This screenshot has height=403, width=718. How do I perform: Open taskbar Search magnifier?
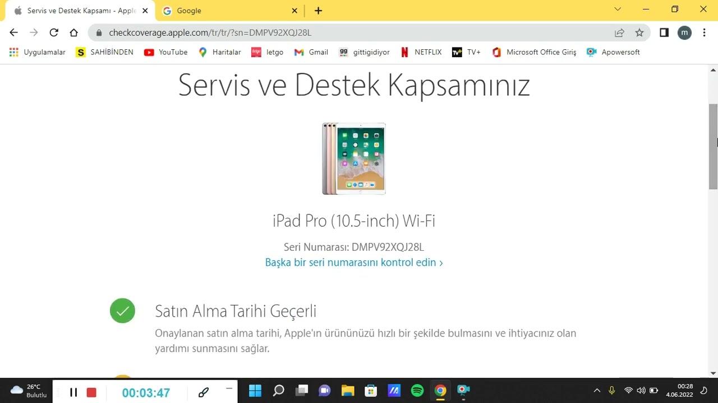pyautogui.click(x=278, y=390)
